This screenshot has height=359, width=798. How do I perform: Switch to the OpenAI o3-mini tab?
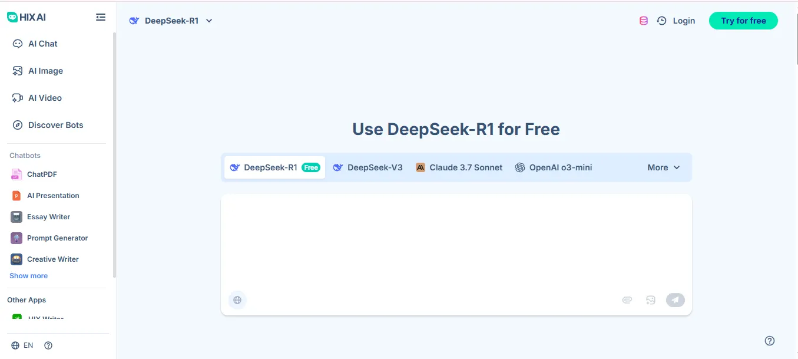(554, 167)
